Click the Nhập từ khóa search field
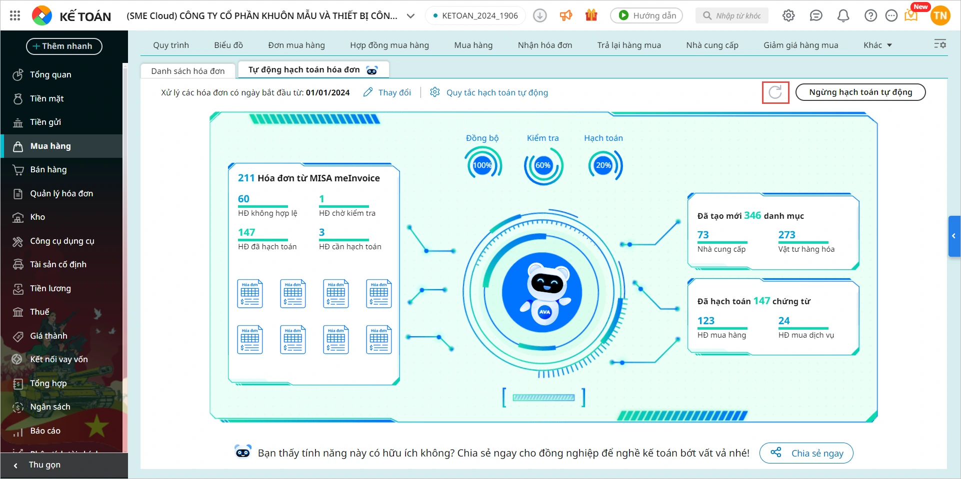The width and height of the screenshot is (961, 479). click(x=731, y=15)
